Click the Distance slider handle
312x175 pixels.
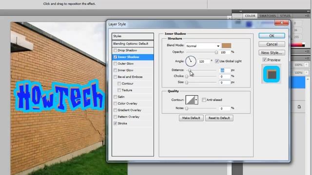click(x=190, y=70)
